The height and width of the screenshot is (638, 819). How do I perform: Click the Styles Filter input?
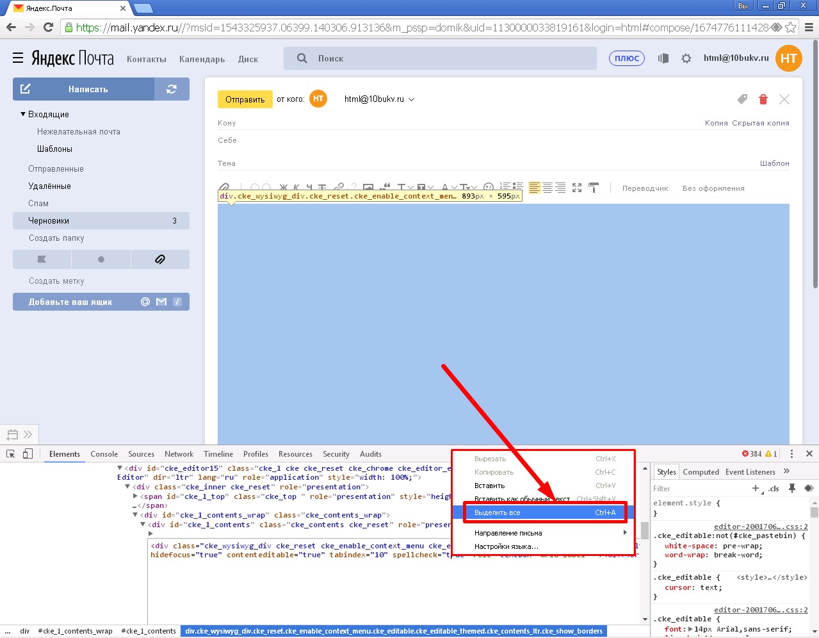coord(699,489)
